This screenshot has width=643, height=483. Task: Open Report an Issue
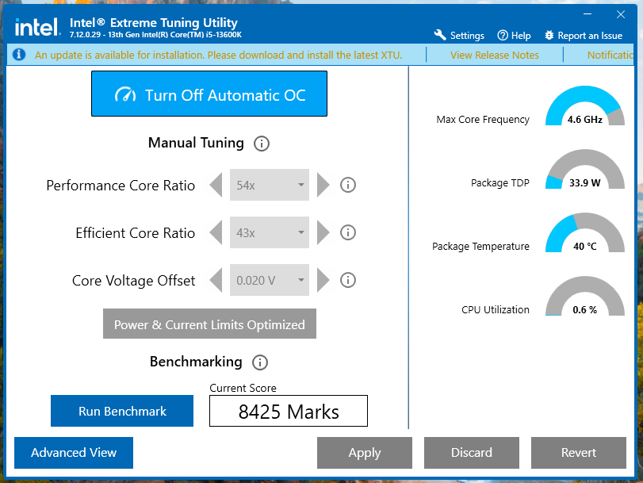(584, 36)
